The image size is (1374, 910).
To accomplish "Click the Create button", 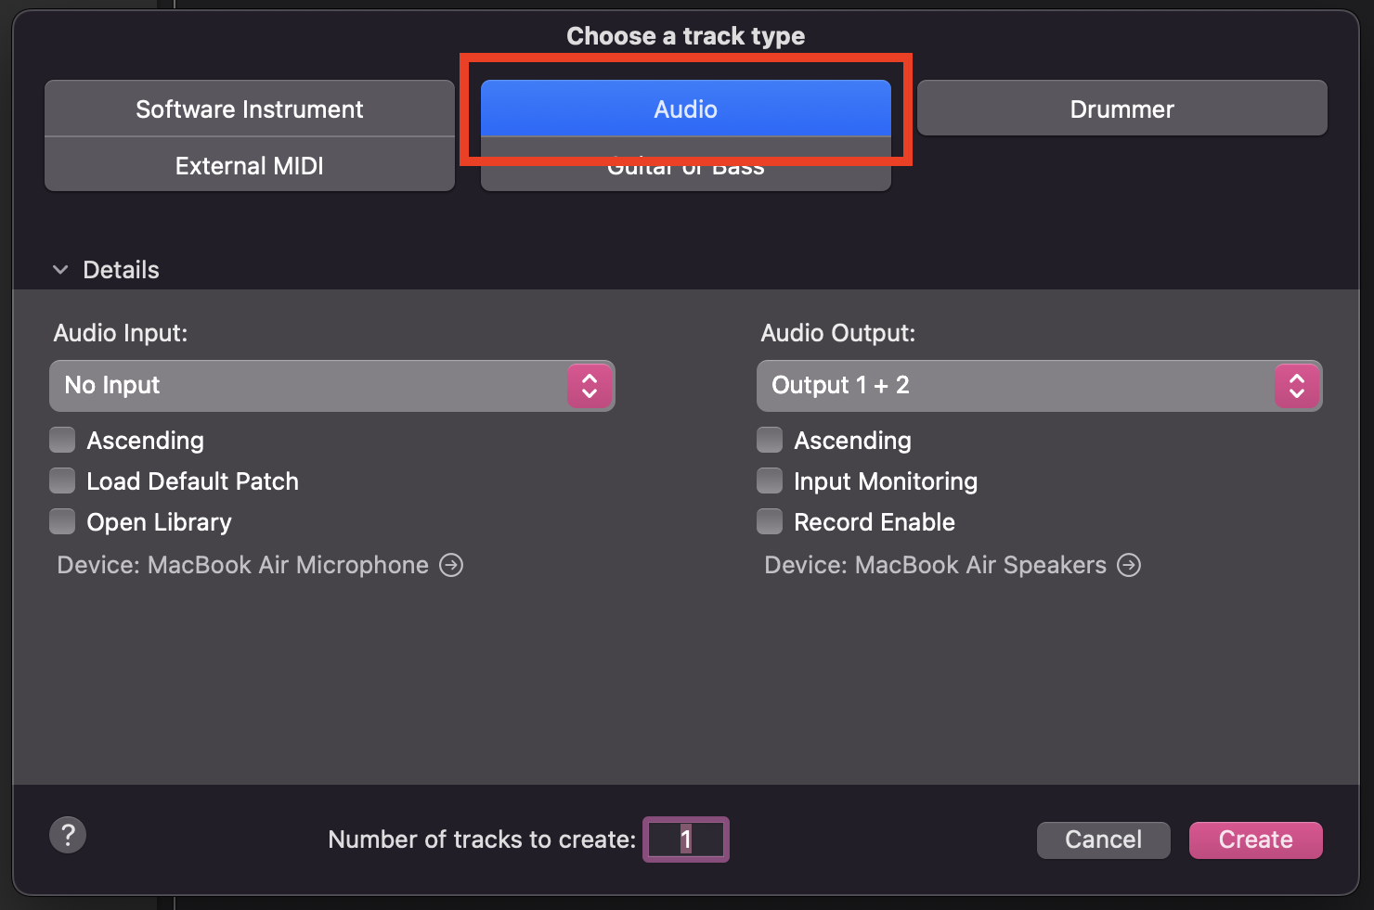I will coord(1255,840).
